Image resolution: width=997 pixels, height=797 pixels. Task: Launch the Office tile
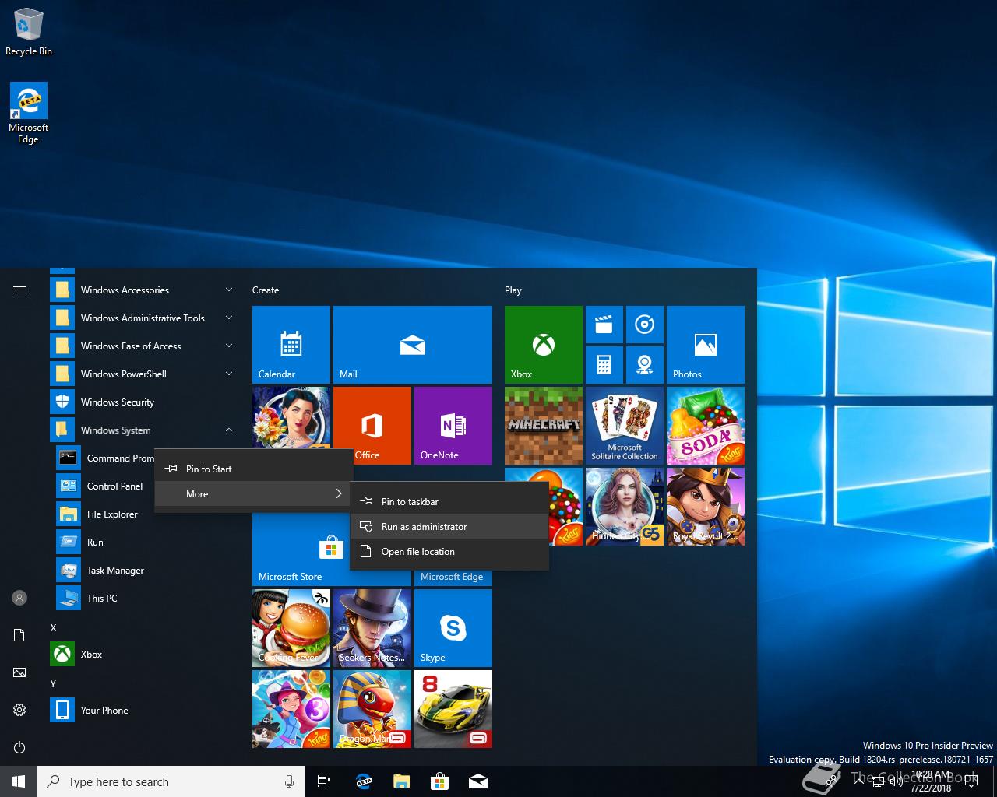[x=372, y=426]
